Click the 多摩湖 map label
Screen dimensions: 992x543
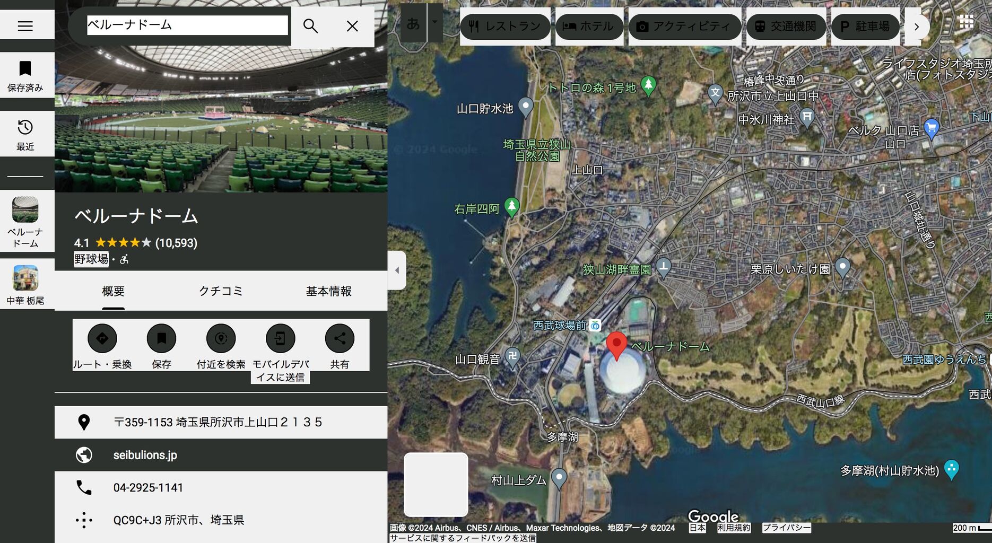[562, 437]
